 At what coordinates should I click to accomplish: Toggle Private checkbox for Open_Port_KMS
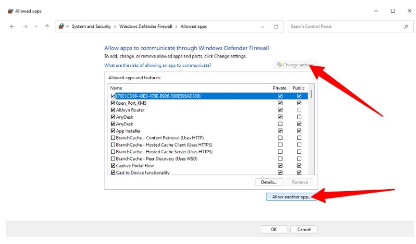click(280, 103)
